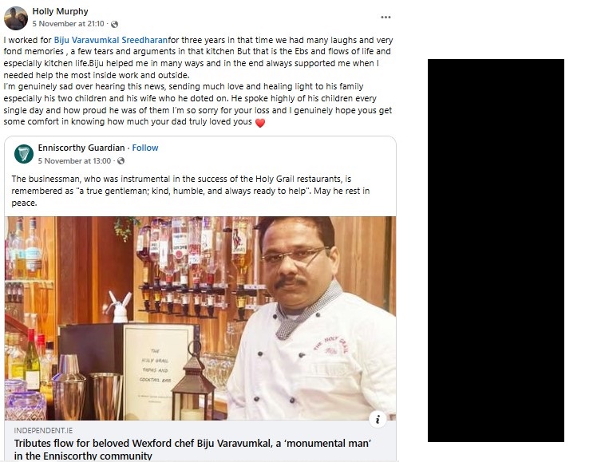Image resolution: width=597 pixels, height=462 pixels.
Task: Click the red heart emoji in the post
Action: 260,123
